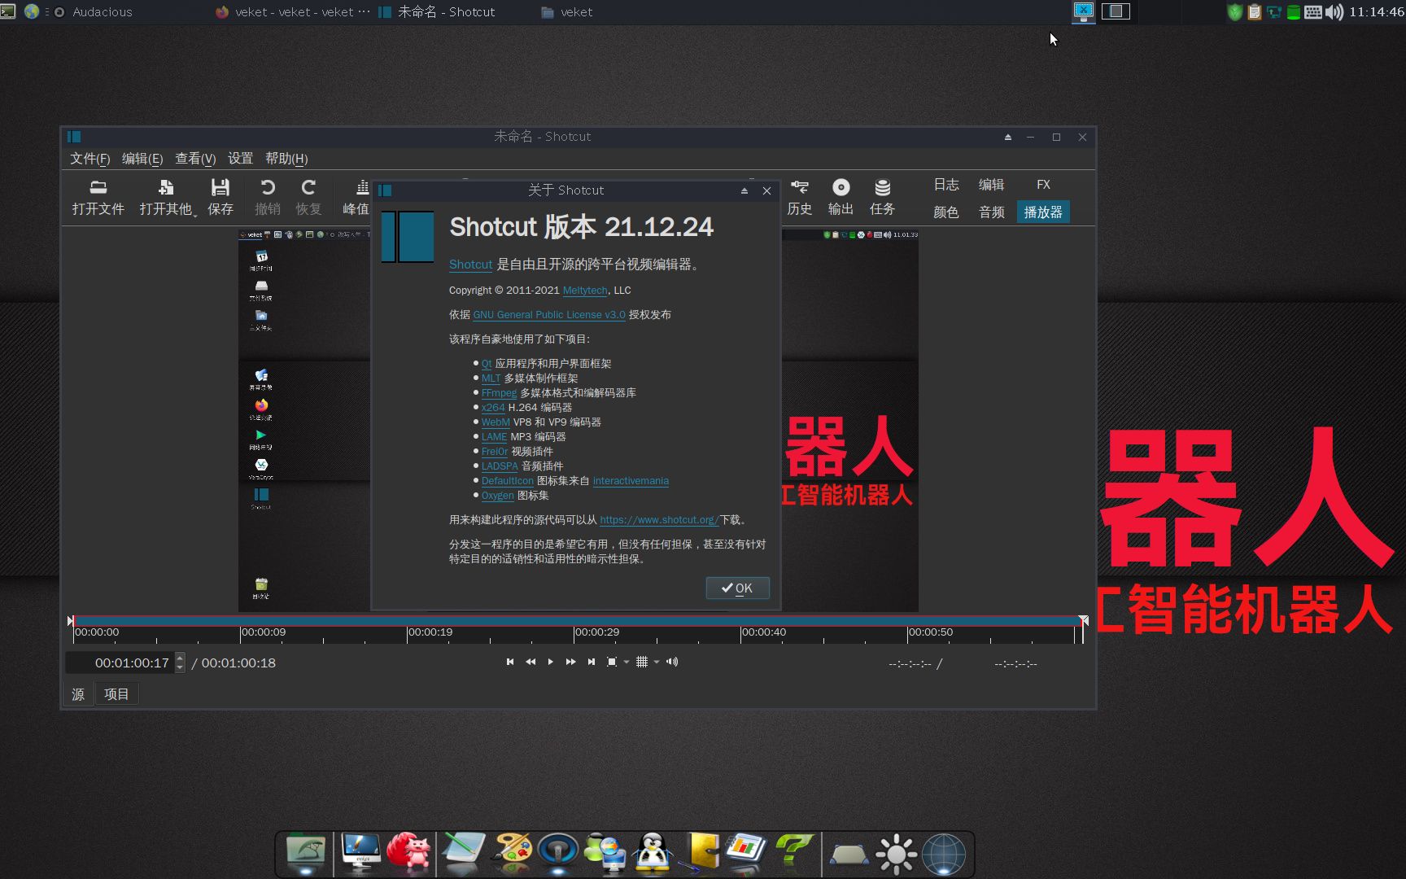
Task: Click the fast forward playback button
Action: click(x=570, y=662)
